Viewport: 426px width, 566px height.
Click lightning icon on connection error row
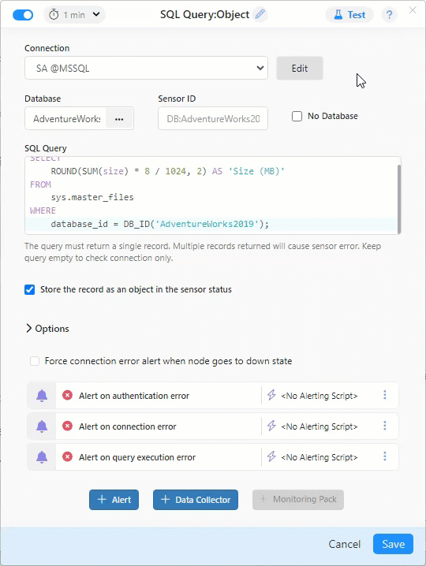click(271, 426)
